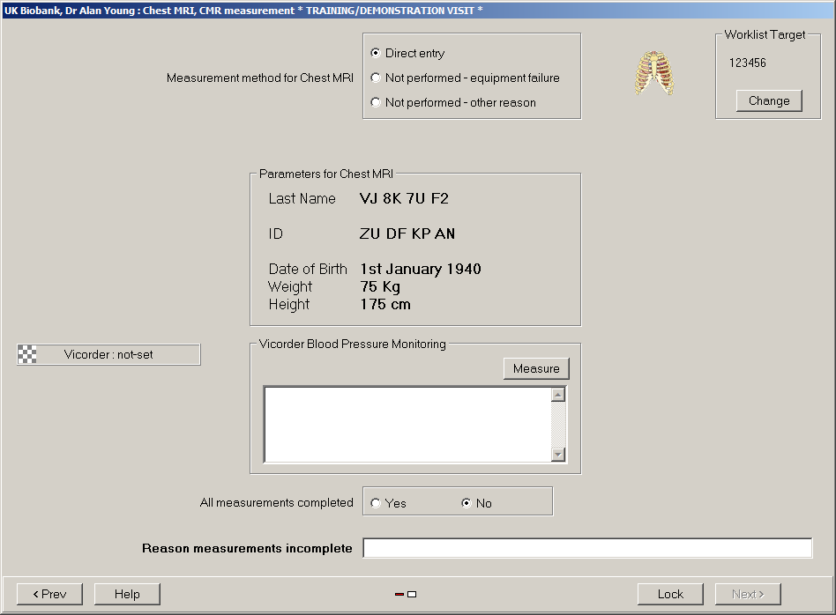836x615 pixels.
Task: Click the Lock button
Action: coord(670,594)
